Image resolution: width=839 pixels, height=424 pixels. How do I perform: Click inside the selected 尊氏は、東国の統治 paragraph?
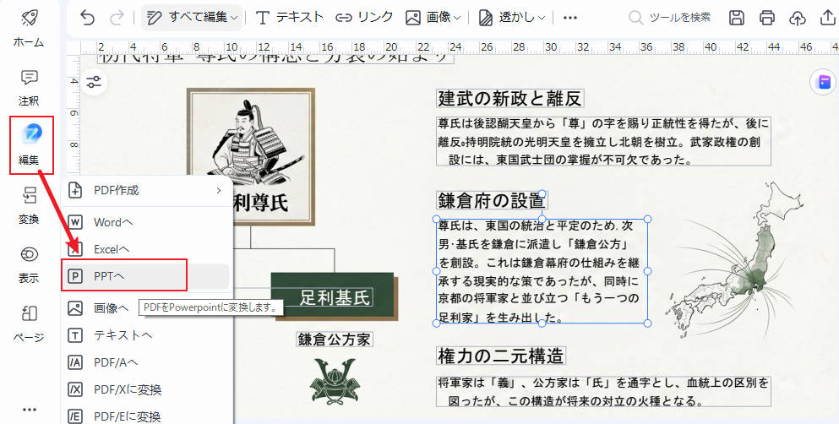(542, 272)
